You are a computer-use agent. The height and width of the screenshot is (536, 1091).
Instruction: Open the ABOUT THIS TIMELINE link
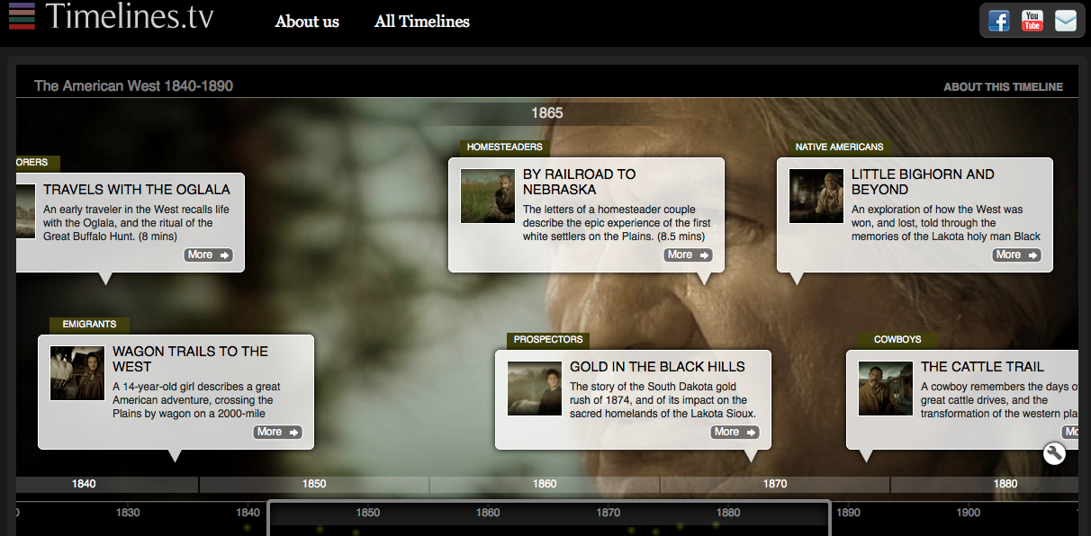tap(1004, 86)
